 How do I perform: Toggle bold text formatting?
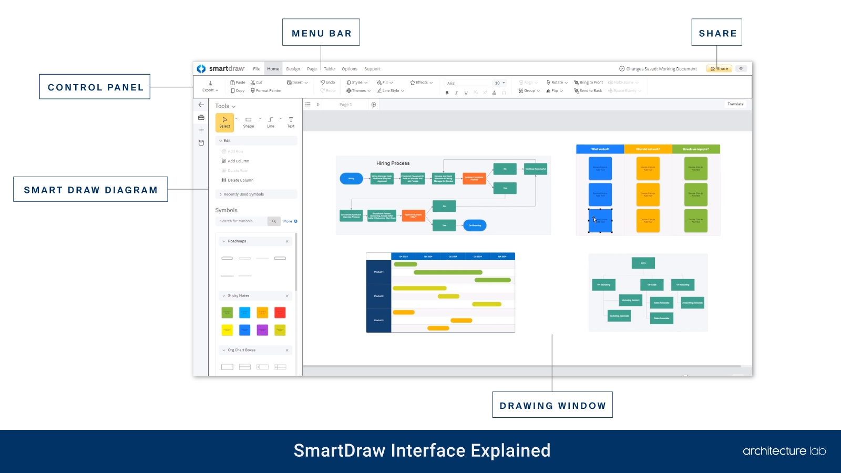(446, 92)
